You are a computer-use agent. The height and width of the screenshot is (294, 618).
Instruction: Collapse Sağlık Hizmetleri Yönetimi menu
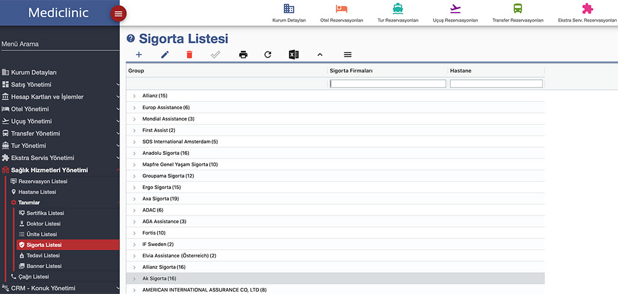60,170
